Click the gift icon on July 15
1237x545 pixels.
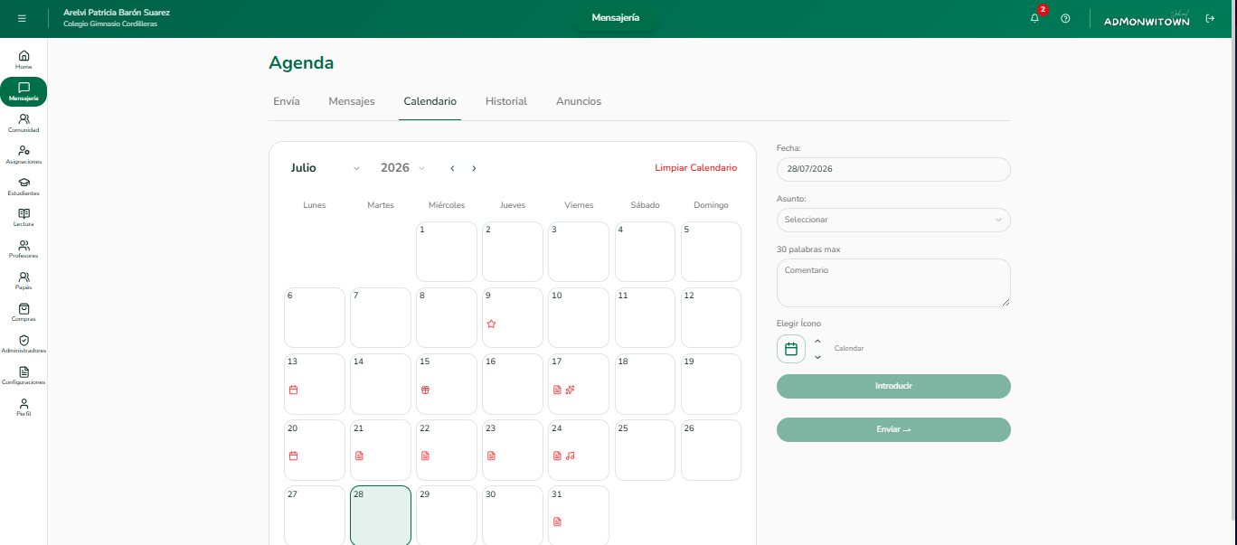pos(425,390)
